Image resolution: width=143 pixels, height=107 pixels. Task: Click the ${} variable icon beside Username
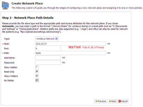click(x=63, y=58)
